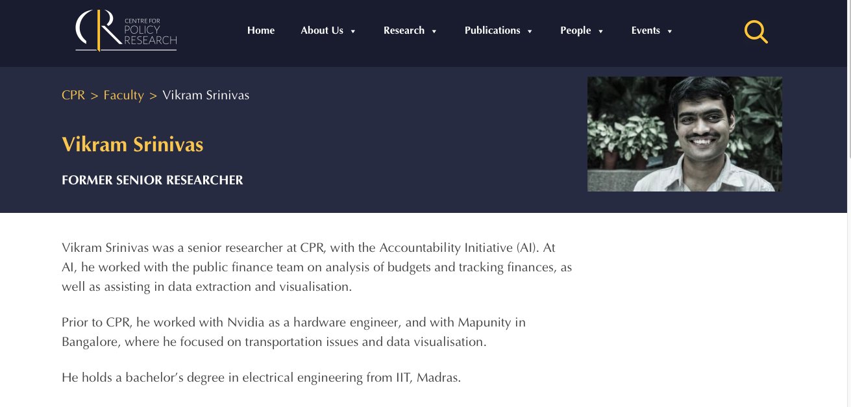The width and height of the screenshot is (851, 407).
Task: Click the yellow search magnifier icon
Action: 756,31
